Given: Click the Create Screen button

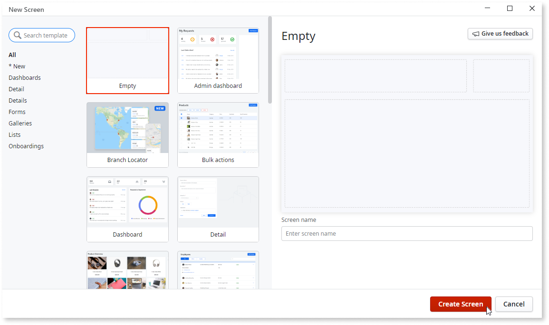Looking at the screenshot, I should 461,304.
